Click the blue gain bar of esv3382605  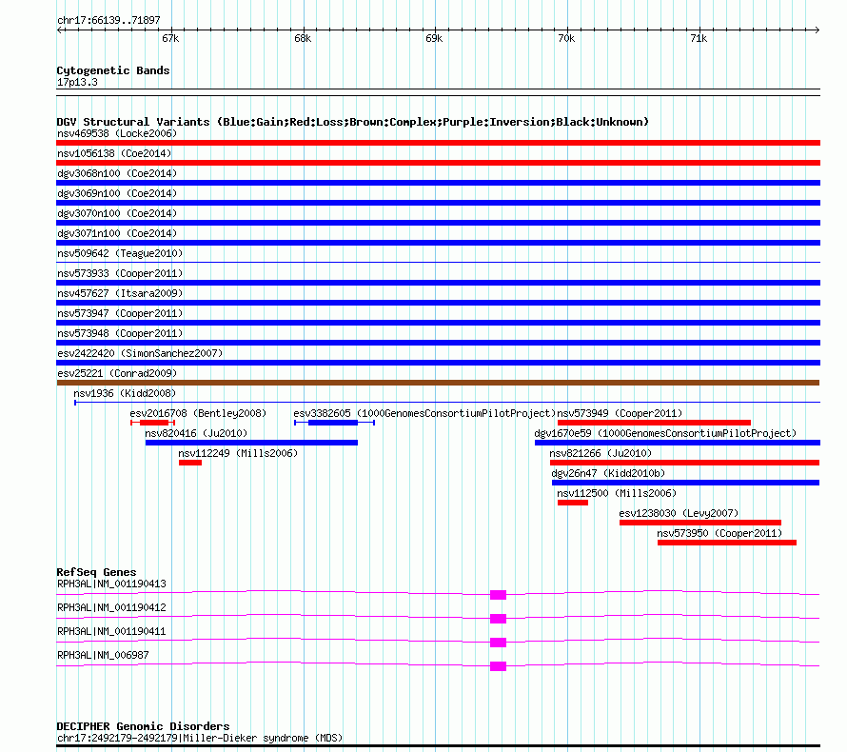click(x=333, y=423)
